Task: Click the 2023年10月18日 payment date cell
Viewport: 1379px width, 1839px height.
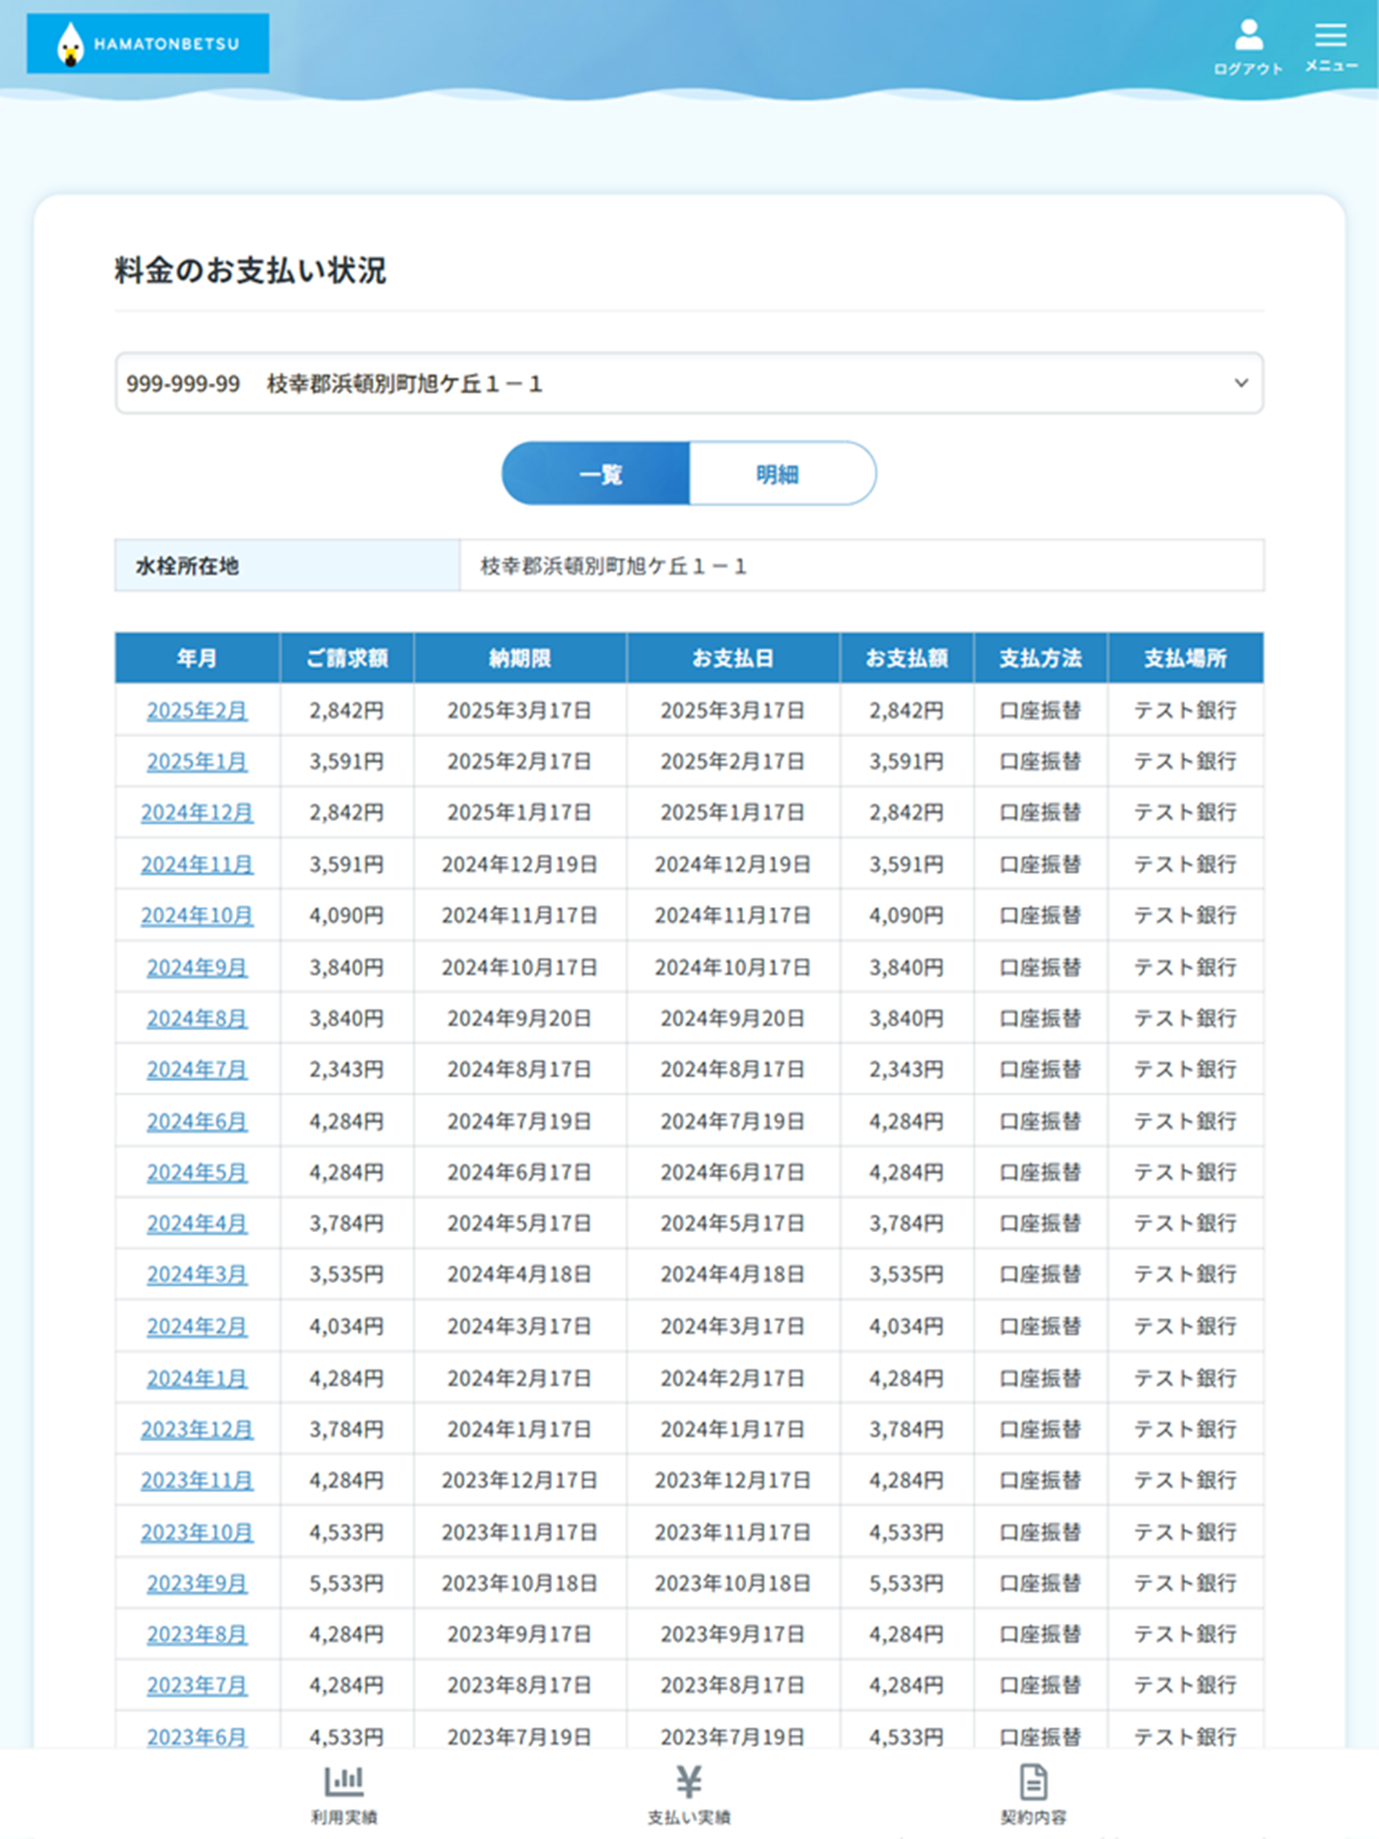Action: tap(733, 1583)
